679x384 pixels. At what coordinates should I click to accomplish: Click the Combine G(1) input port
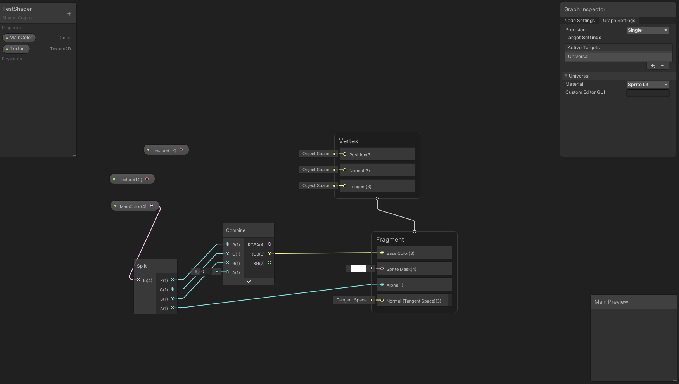(228, 254)
